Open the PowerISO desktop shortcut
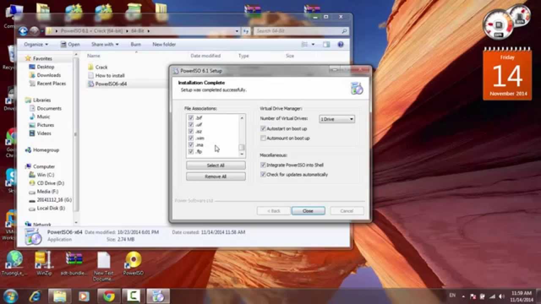 [133, 263]
